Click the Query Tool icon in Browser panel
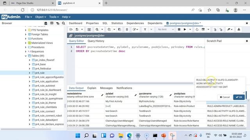Image resolution: width=250 pixels, height=140 pixels. pyautogui.click(x=46, y=23)
